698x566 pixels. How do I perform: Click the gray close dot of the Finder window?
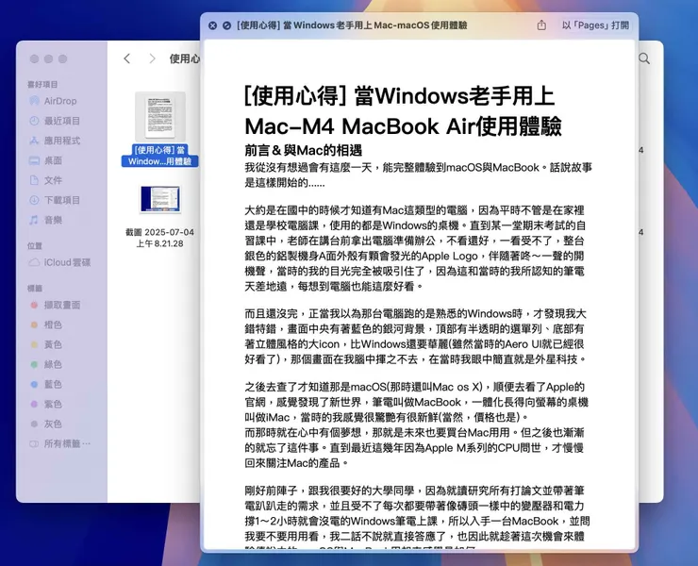[x=34, y=58]
